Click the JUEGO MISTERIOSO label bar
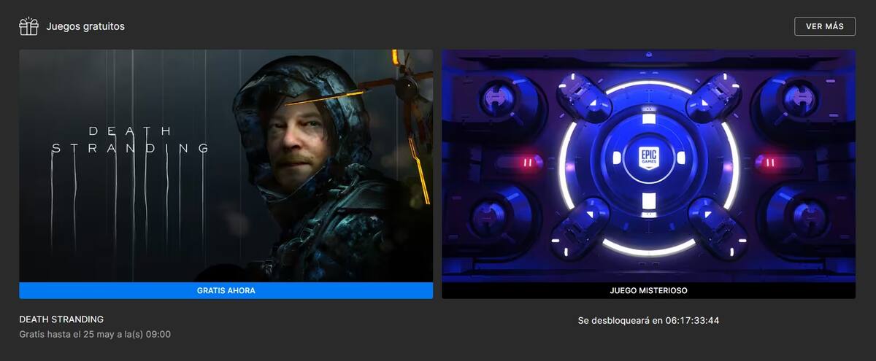876x361 pixels. click(648, 290)
